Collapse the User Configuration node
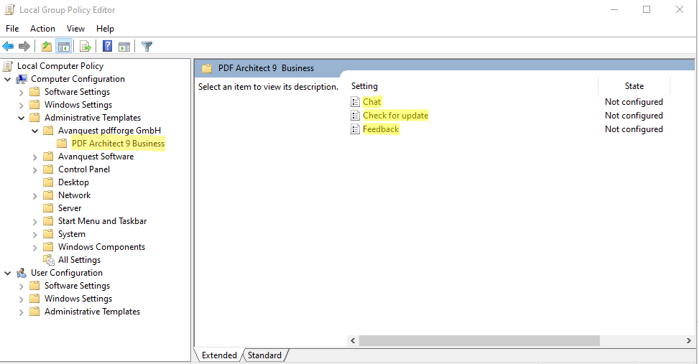699x364 pixels. tap(8, 273)
